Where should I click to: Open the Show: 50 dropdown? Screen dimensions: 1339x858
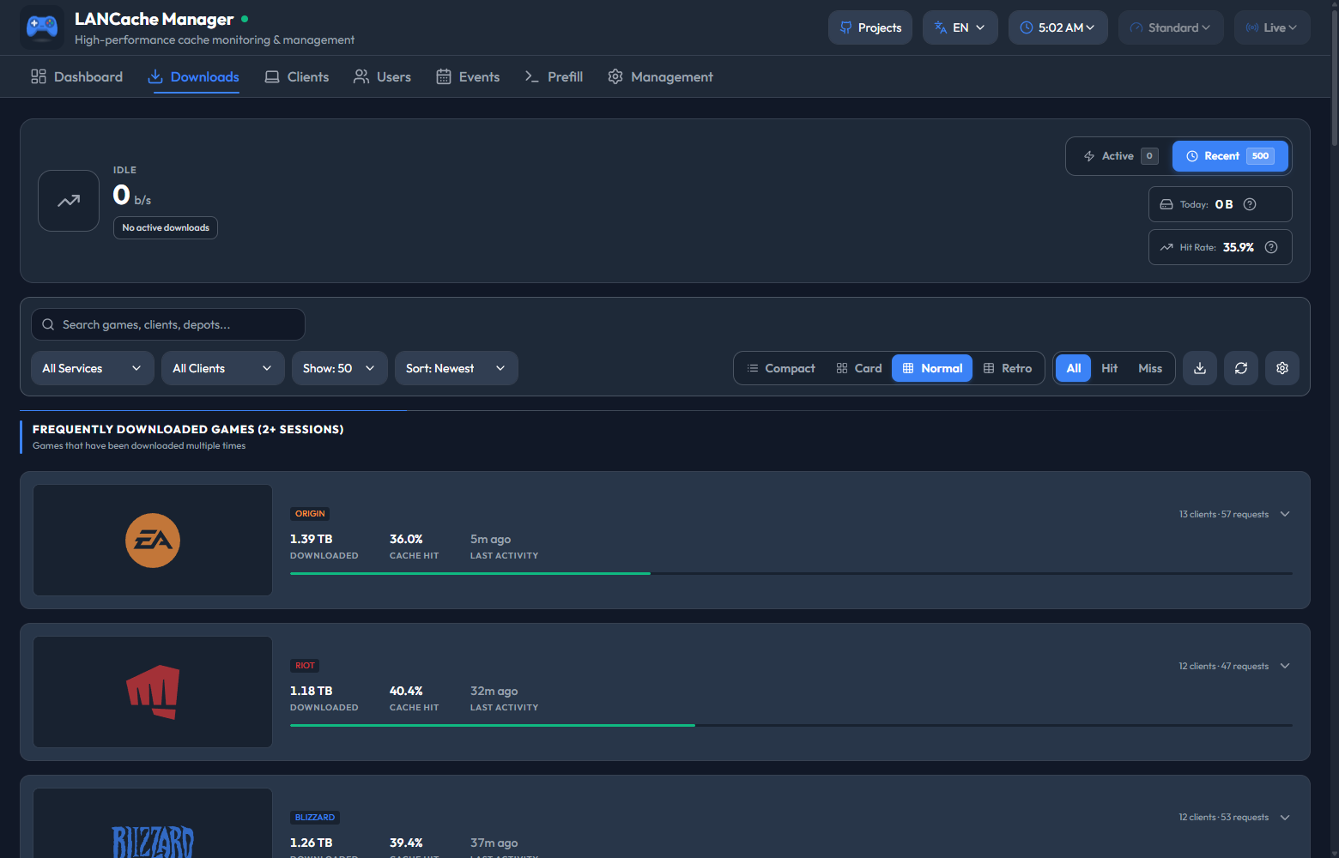[340, 368]
